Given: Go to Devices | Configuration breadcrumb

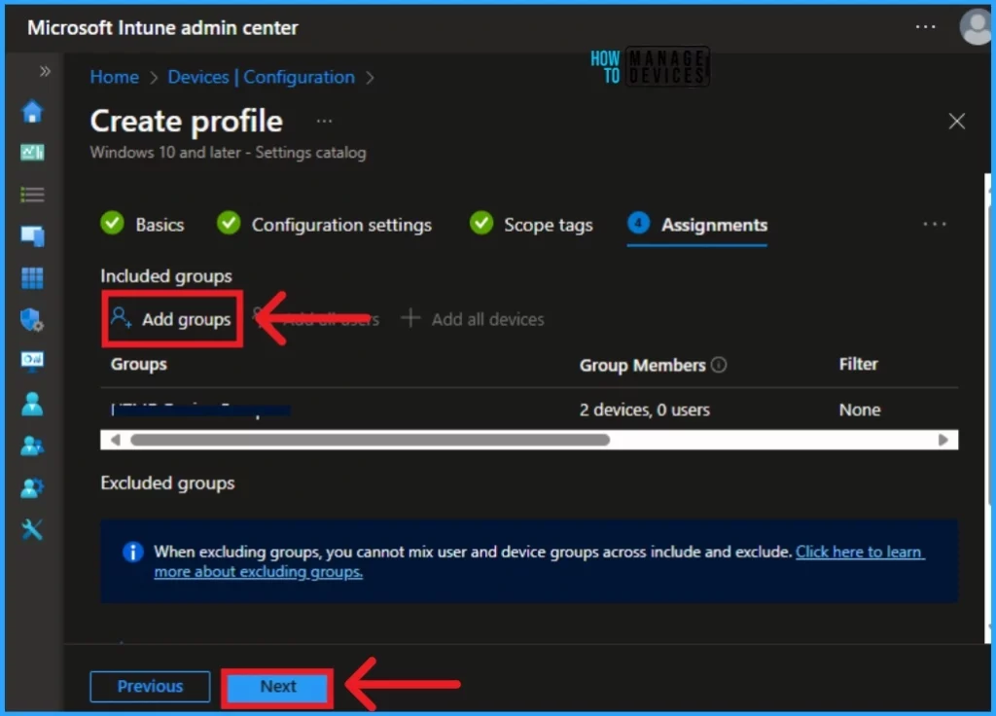Looking at the screenshot, I should pyautogui.click(x=261, y=77).
